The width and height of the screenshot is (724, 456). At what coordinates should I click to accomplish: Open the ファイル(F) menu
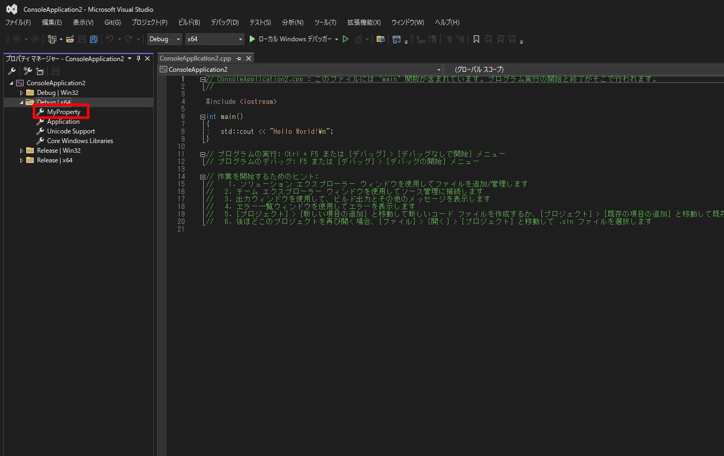(x=18, y=23)
